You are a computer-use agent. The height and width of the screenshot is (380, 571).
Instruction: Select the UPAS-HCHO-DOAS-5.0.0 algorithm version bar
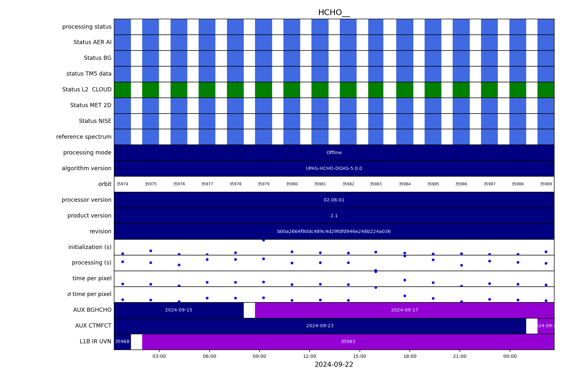334,169
